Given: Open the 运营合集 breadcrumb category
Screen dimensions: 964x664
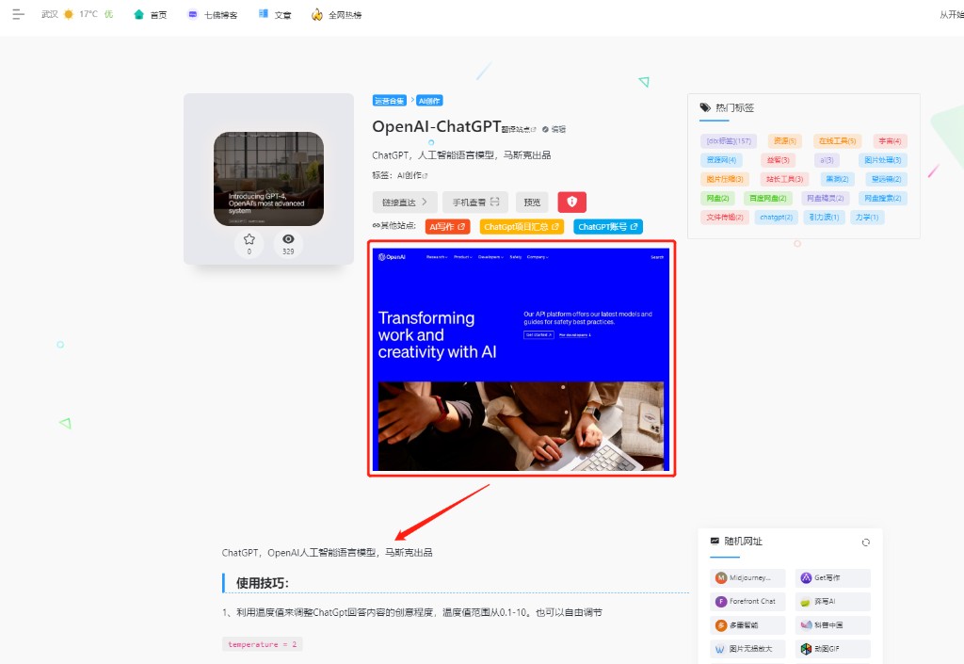Looking at the screenshot, I should [x=389, y=100].
